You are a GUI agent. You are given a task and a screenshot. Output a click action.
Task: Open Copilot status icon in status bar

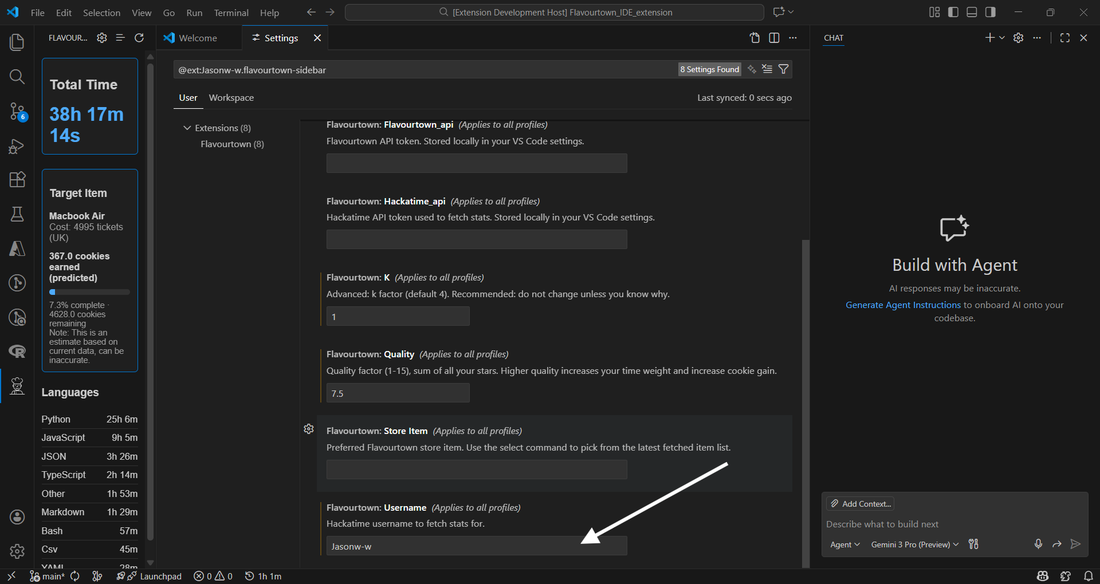[1043, 576]
